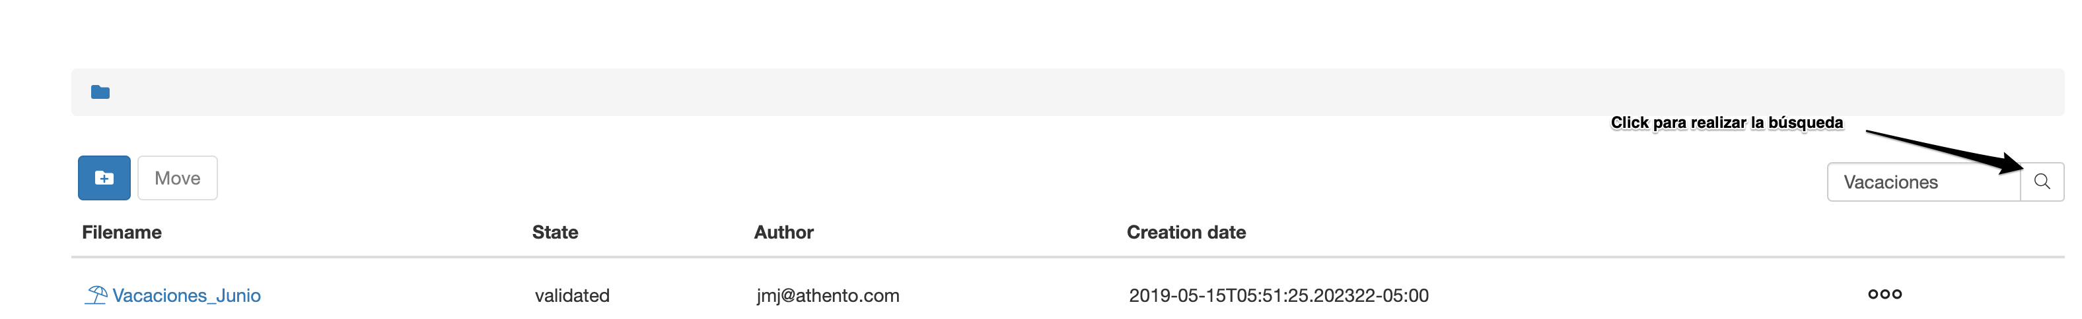Click the 'Click para realizar la búsqueda' annotation
2082x319 pixels.
pos(1727,123)
